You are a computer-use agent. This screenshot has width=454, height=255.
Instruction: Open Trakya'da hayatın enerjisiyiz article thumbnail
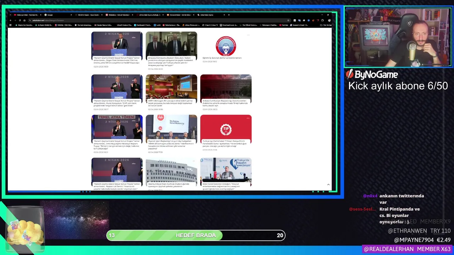(226, 170)
